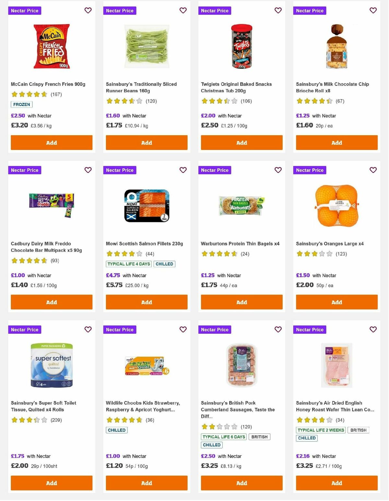Screen dimensions: 389x501
Task: Add the British Pork Cumberland Sausages to basket
Action: click(241, 483)
